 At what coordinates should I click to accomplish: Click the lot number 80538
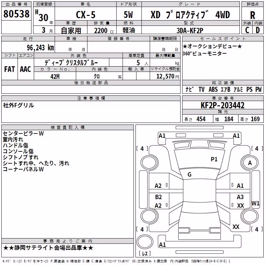point(16,14)
